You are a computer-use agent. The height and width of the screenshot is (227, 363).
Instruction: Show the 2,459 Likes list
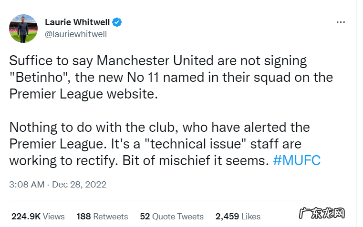238,217
